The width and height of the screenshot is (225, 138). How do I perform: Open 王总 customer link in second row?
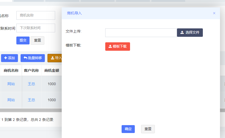[31, 100]
